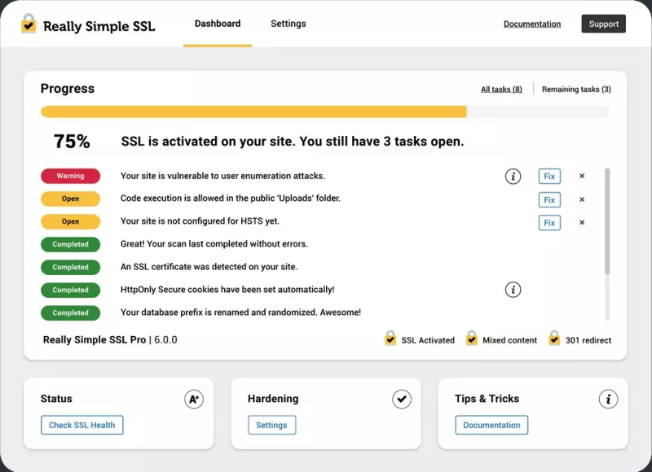Click the 'Mixed content' label
The height and width of the screenshot is (472, 652).
[509, 340]
